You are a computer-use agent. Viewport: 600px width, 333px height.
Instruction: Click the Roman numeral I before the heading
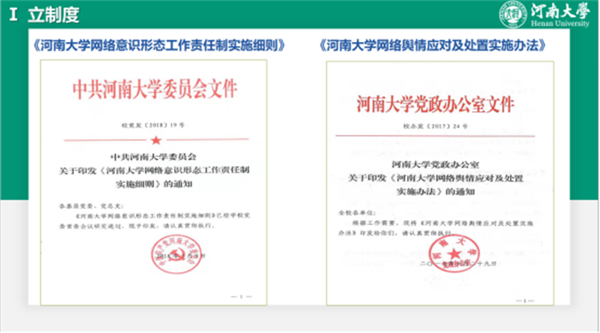(x=14, y=15)
